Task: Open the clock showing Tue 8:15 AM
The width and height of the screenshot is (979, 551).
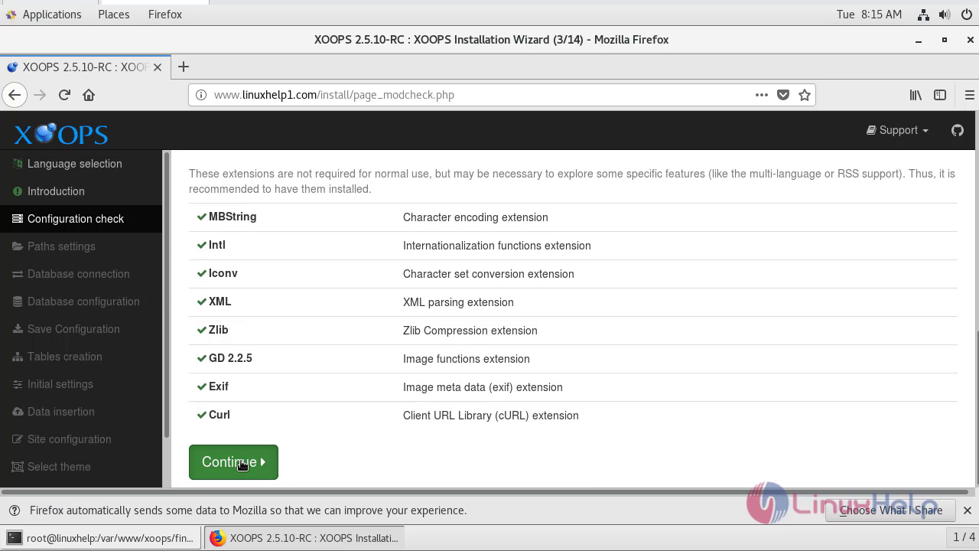Action: point(869,15)
